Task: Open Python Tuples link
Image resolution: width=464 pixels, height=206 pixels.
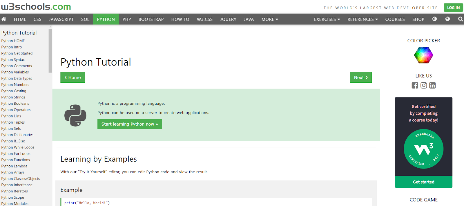Action: click(x=13, y=122)
